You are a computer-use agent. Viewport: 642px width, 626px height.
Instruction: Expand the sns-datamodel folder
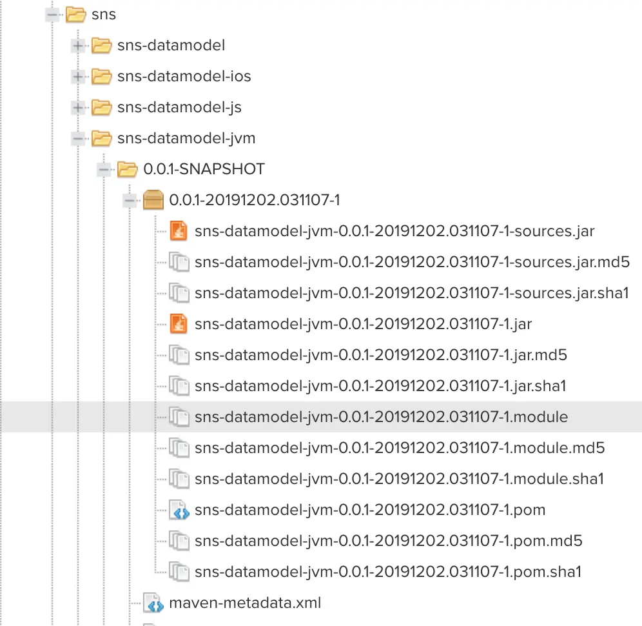pos(78,46)
